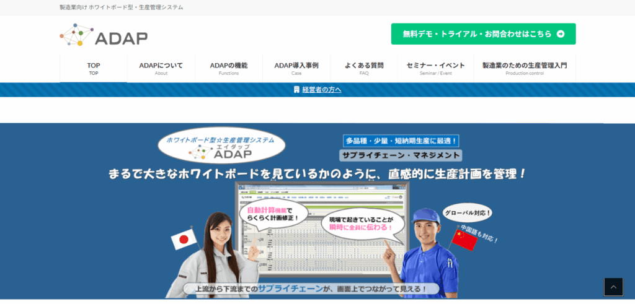Click the headline まるで大きなホワイトボード text
635x304 pixels.
tap(317, 174)
